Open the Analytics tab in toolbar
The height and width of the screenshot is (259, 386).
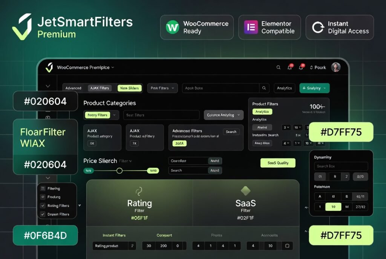[284, 88]
